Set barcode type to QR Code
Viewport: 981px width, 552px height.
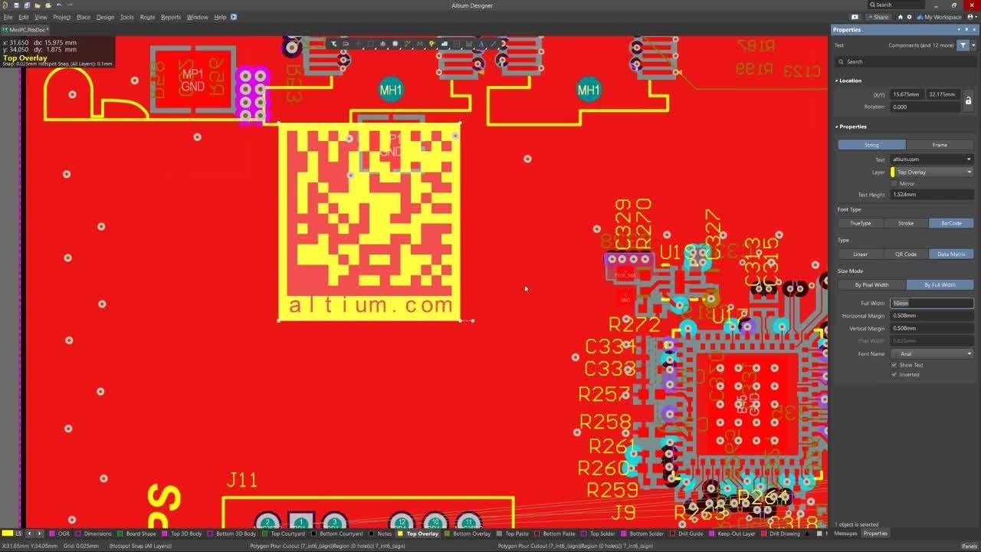coord(905,254)
